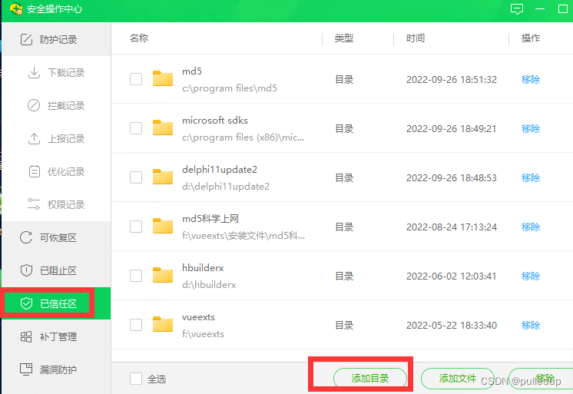
Task: Click timestamp 2022-09-26 18:51:32
Action: (452, 79)
